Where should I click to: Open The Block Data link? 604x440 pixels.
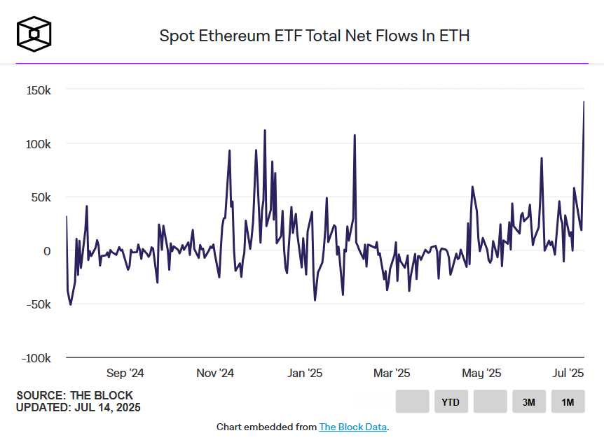coord(354,427)
